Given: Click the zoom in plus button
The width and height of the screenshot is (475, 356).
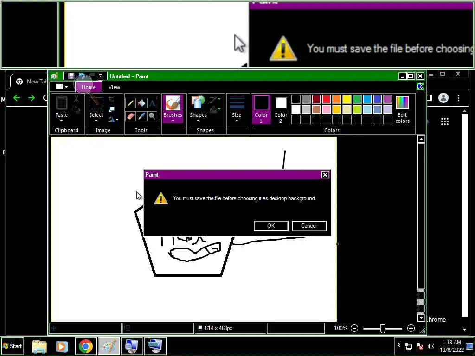Looking at the screenshot, I should pyautogui.click(x=411, y=328).
